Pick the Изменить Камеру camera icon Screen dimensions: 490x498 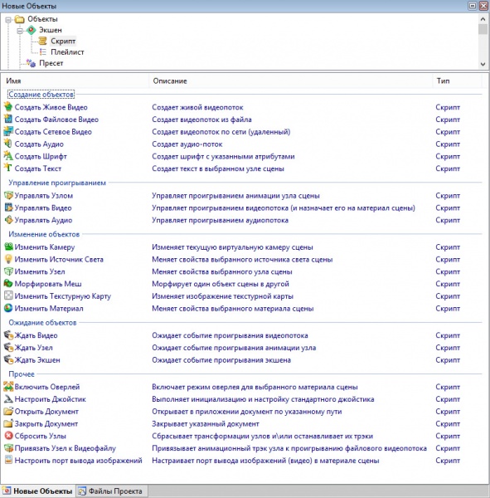(x=8, y=247)
